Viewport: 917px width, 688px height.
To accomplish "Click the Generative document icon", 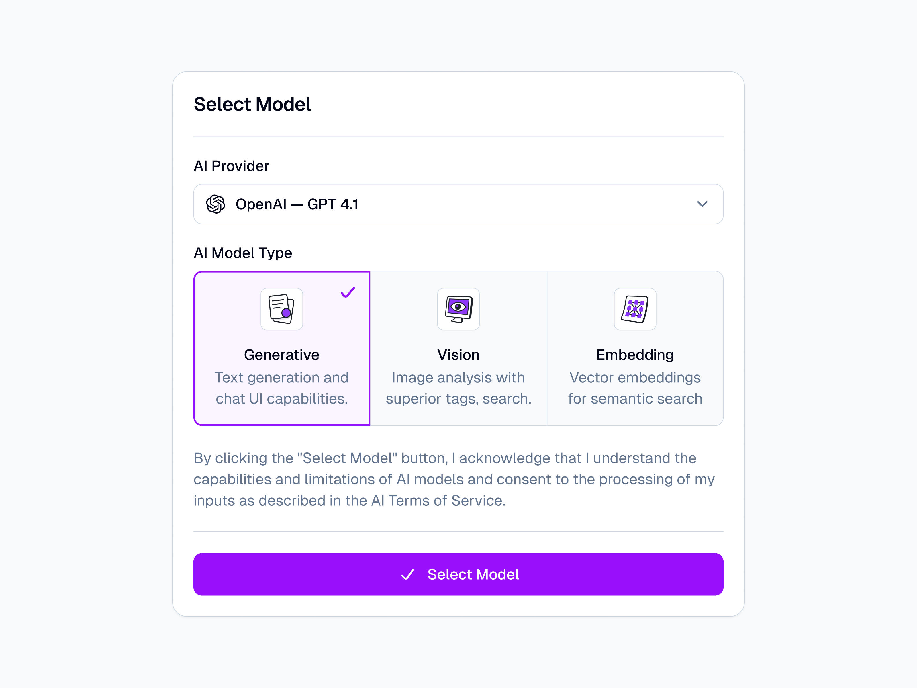I will click(x=281, y=309).
